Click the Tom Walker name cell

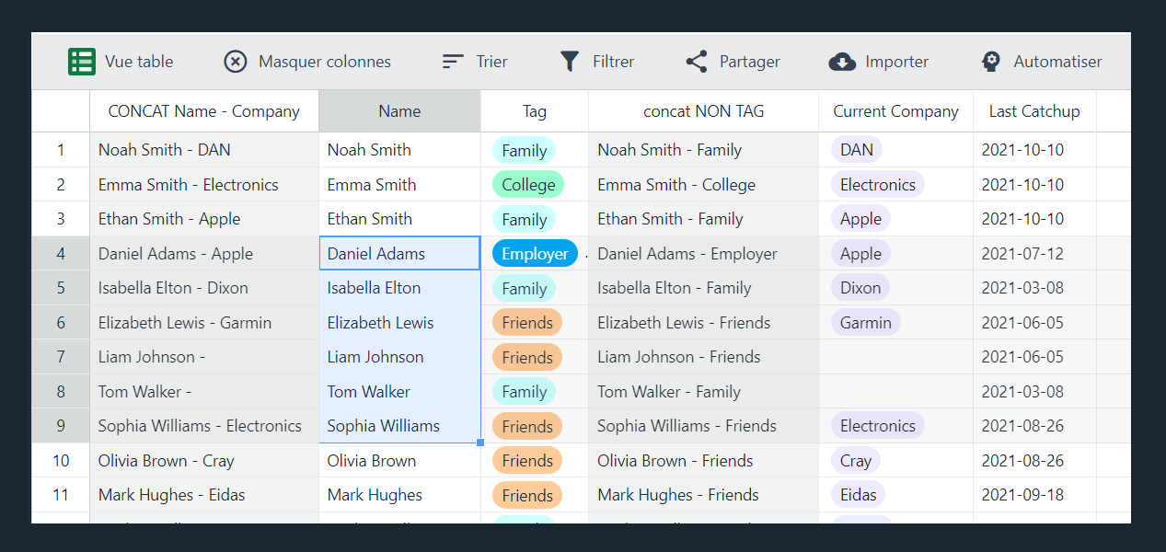click(x=399, y=392)
